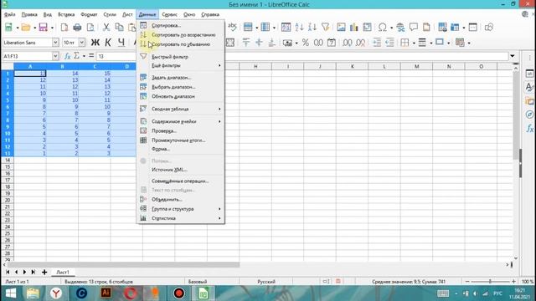
Task: Expand the 'Ещё фильтры' submenu
Action: (x=181, y=65)
